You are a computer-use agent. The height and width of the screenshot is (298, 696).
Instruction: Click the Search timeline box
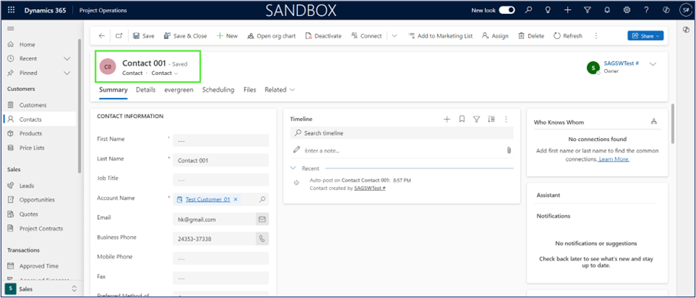pos(401,133)
